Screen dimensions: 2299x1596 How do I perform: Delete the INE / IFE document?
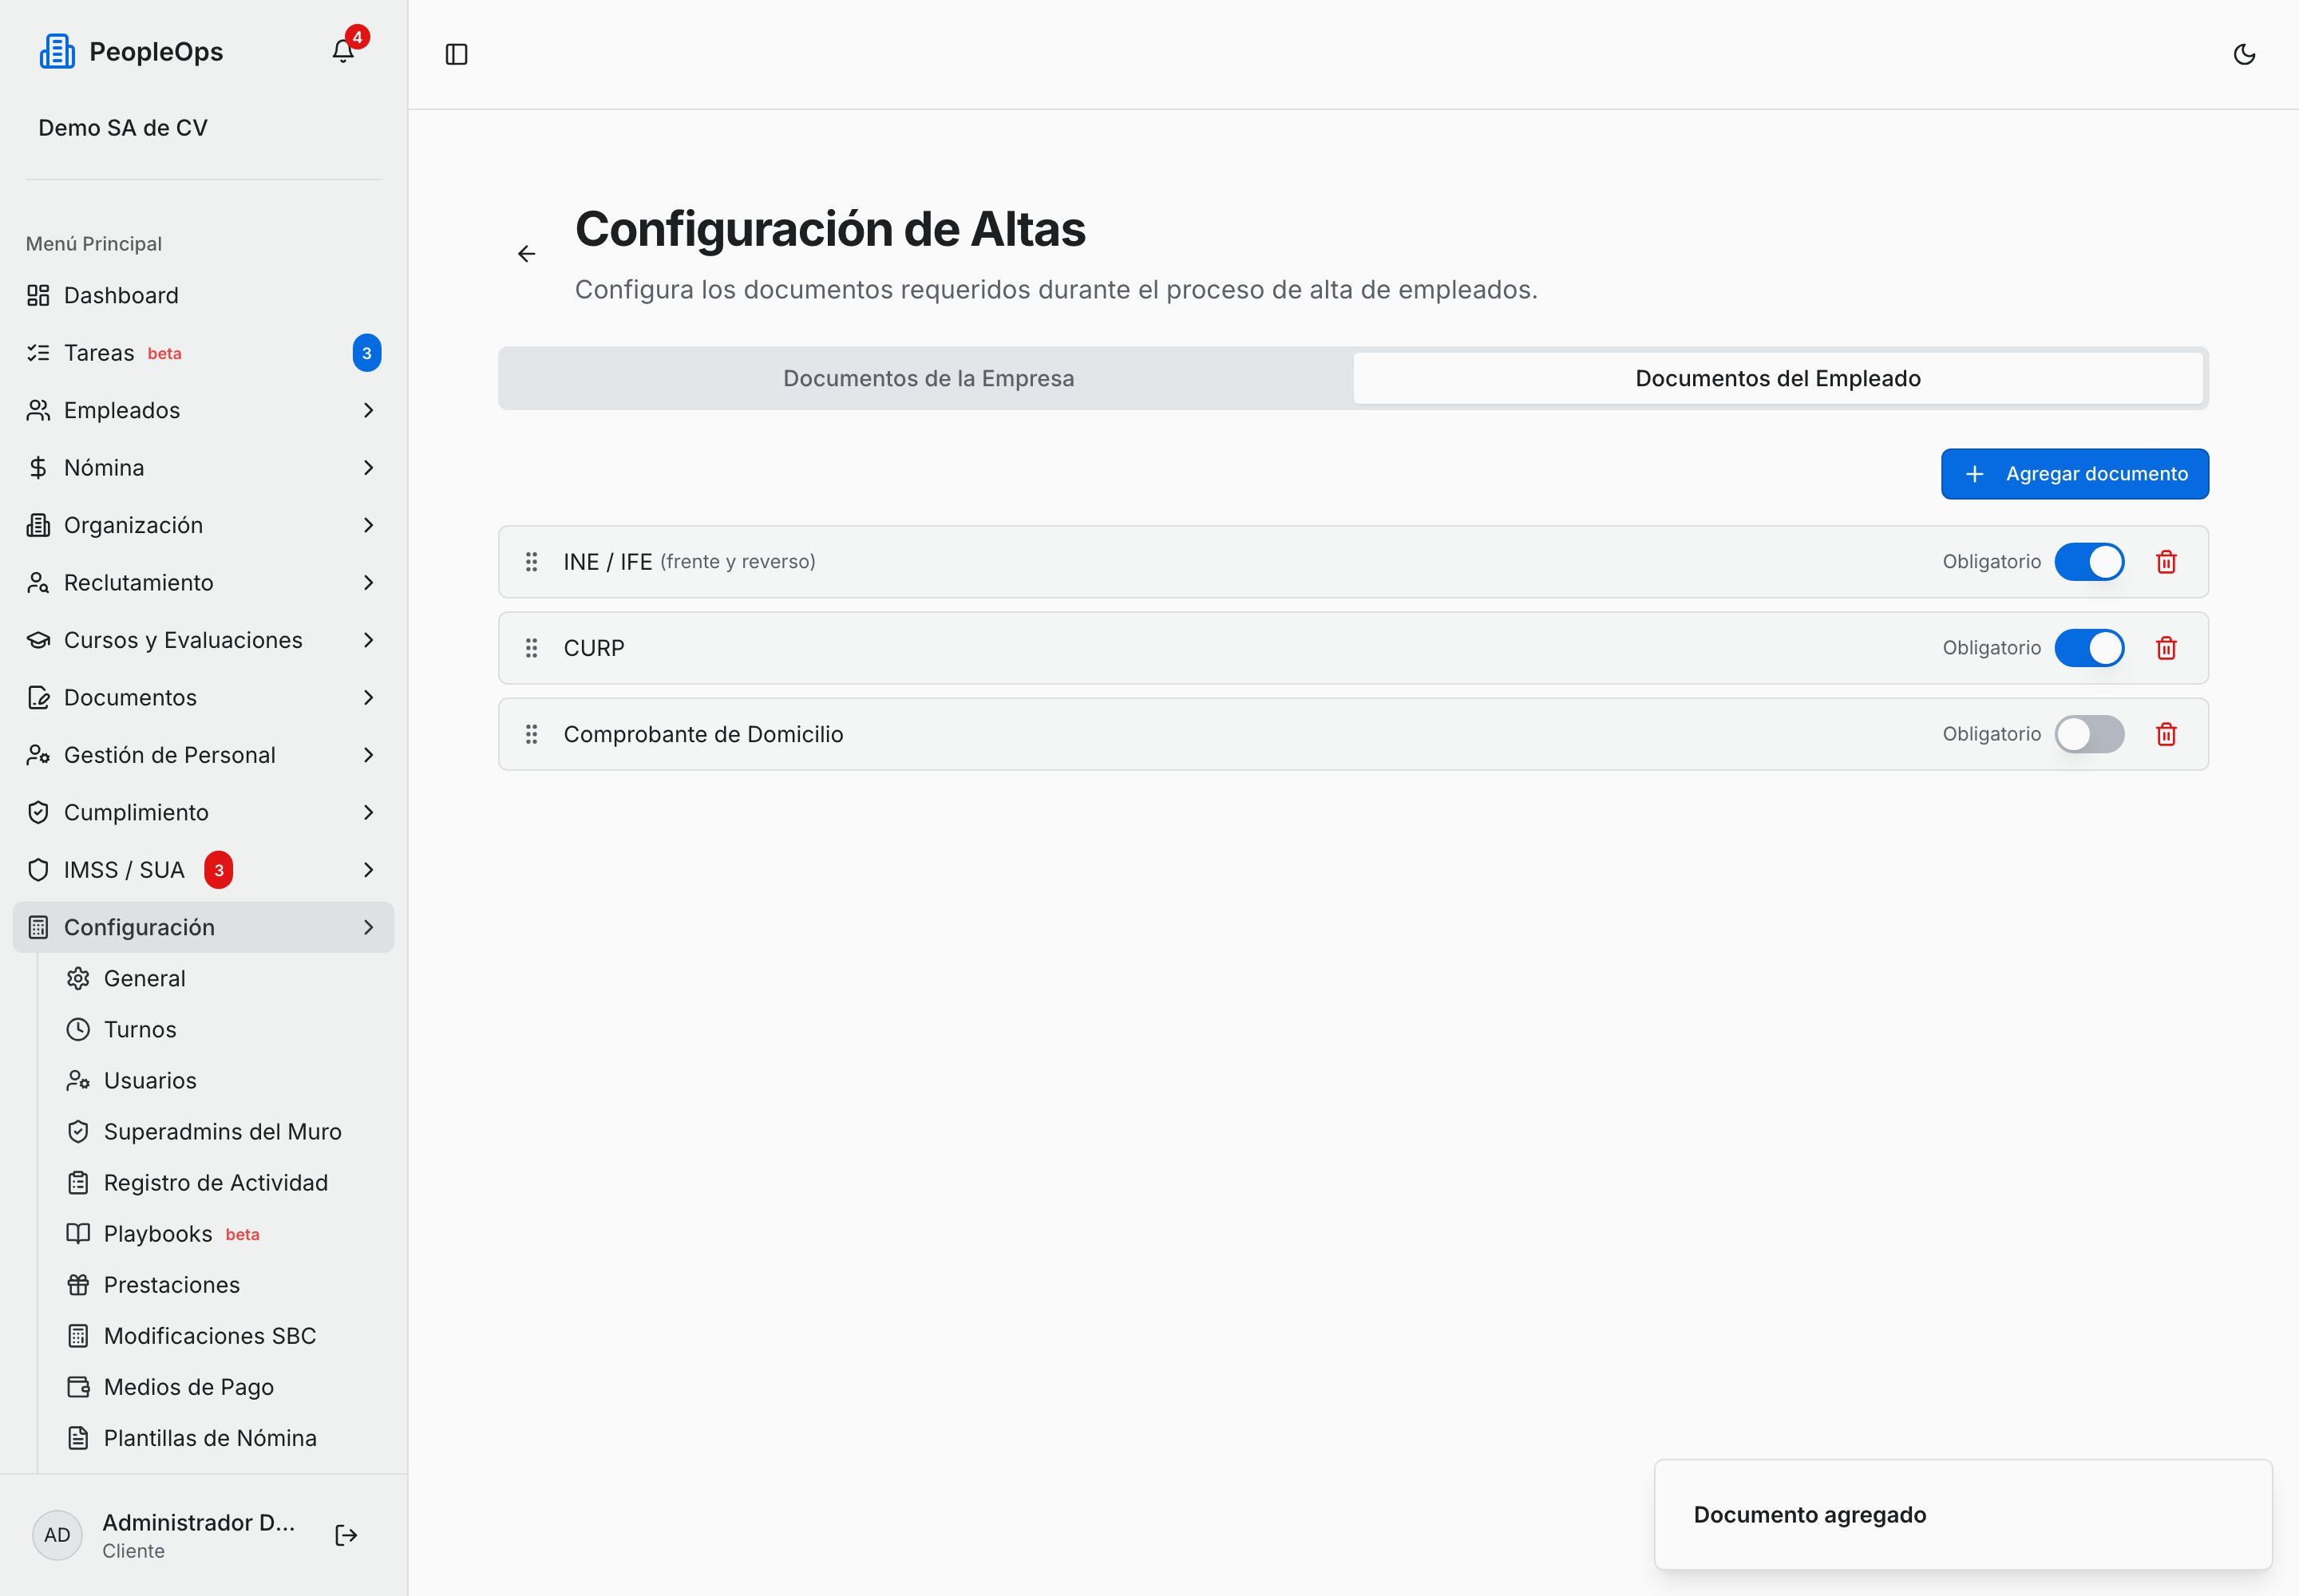click(x=2166, y=562)
